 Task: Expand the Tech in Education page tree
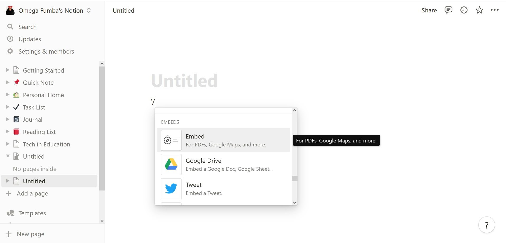click(8, 144)
